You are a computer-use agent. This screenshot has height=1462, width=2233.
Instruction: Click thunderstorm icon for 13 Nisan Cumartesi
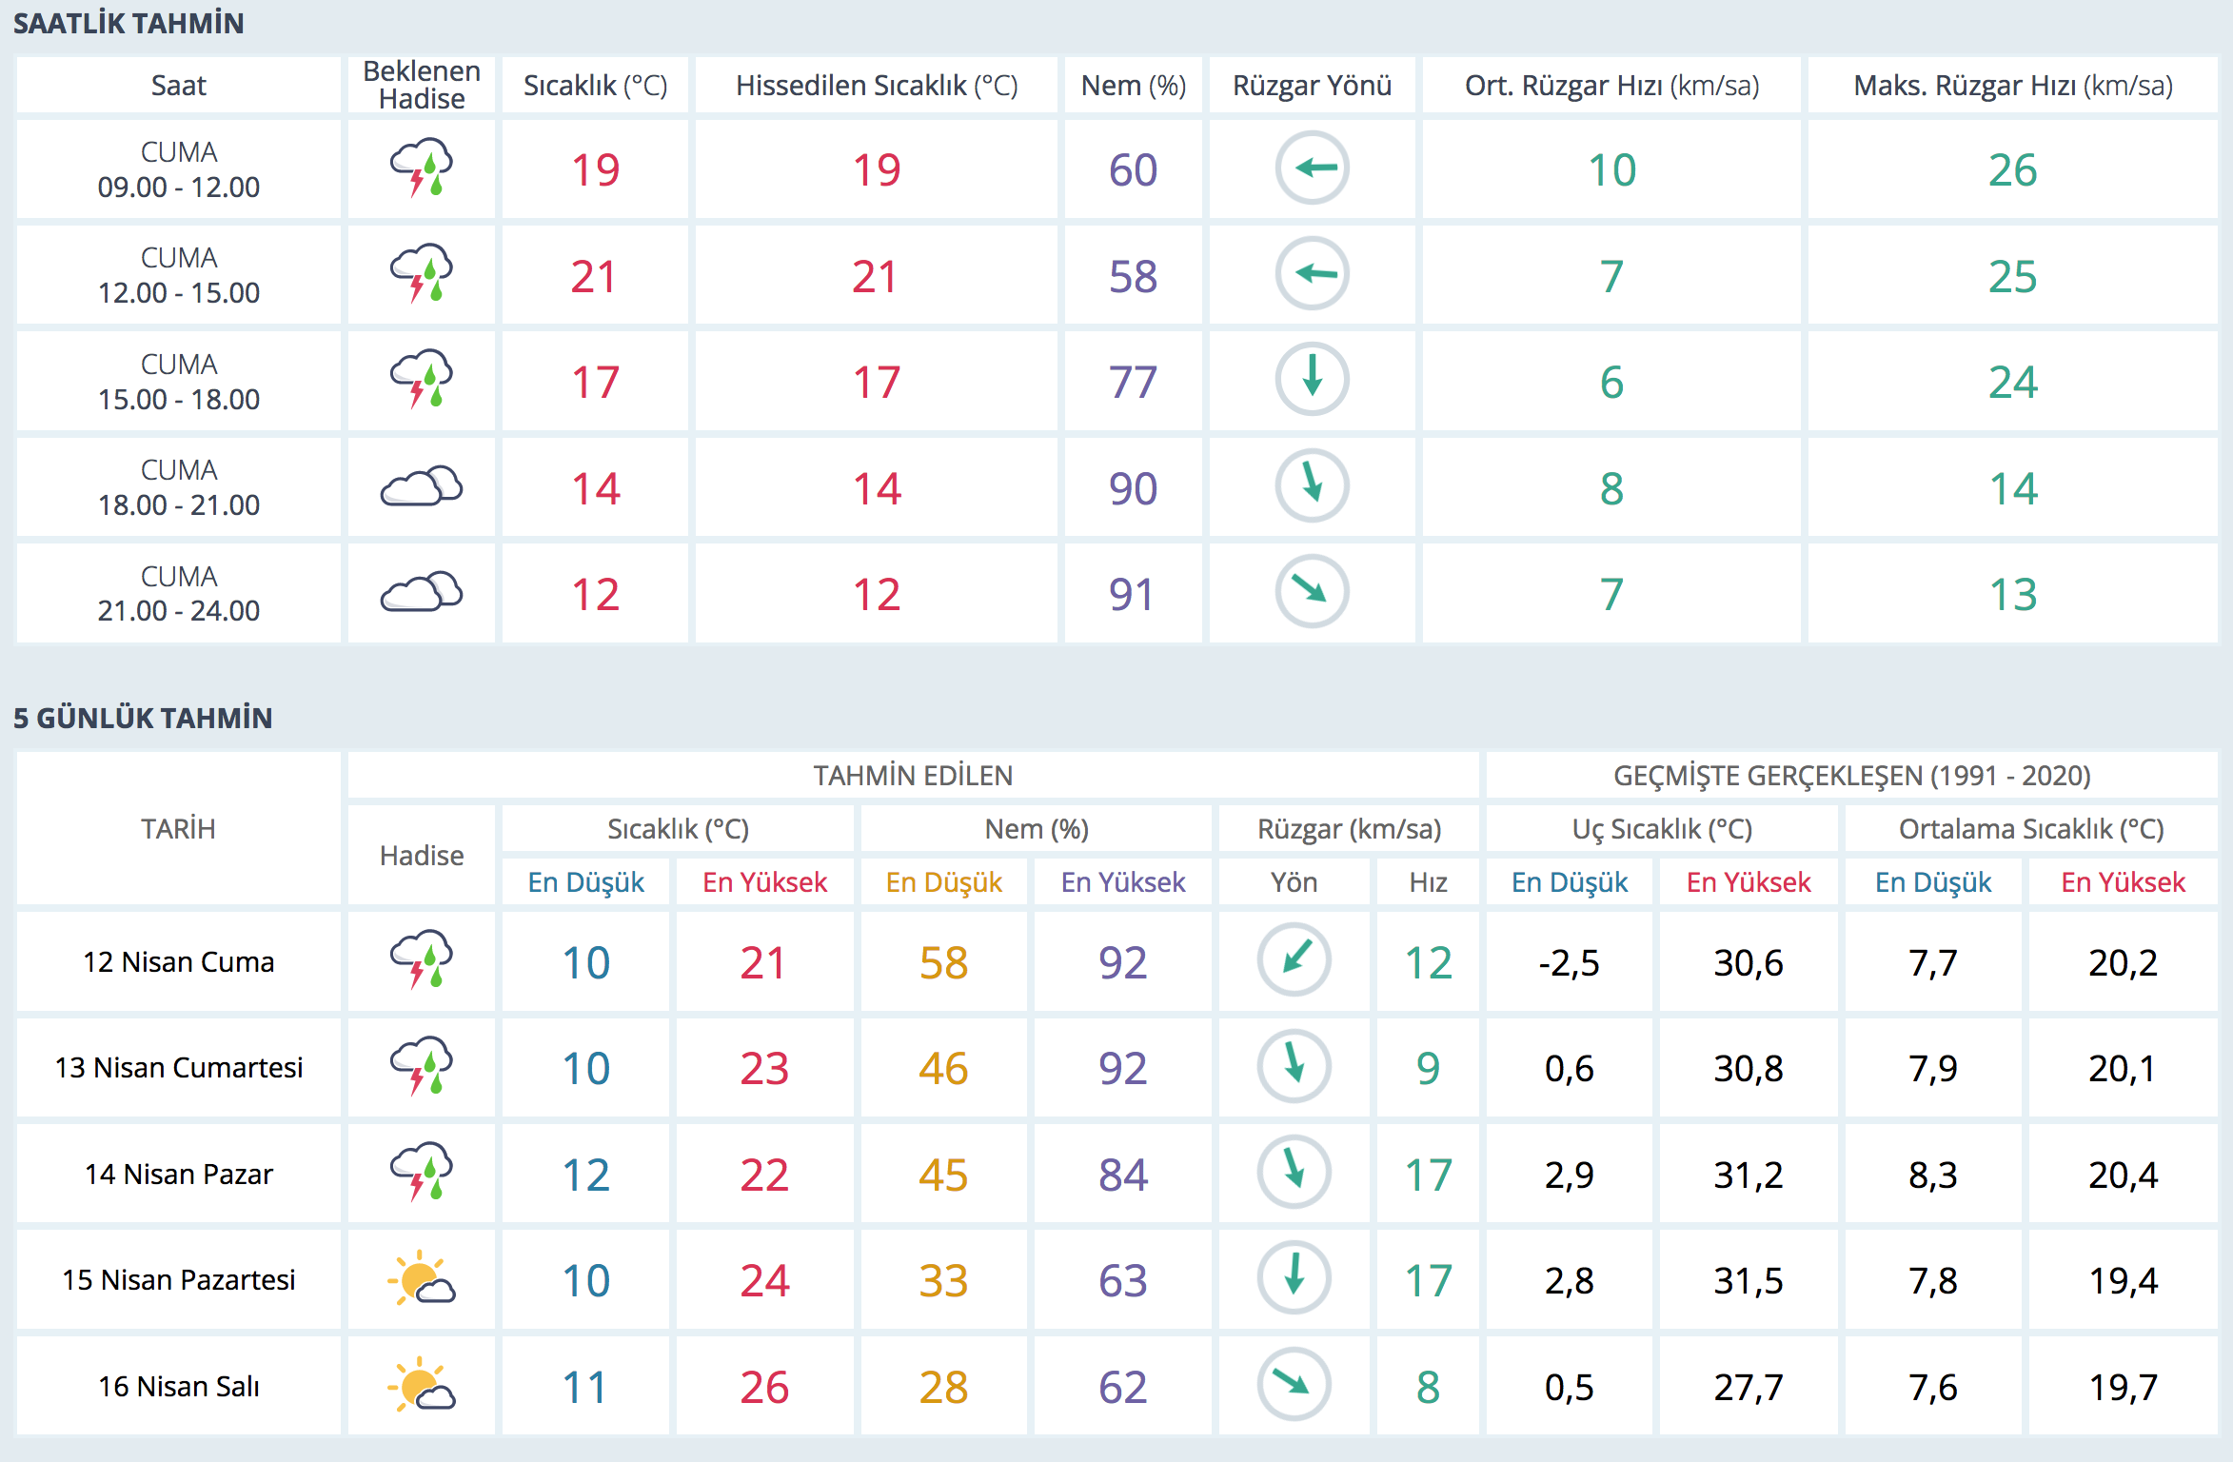pos(422,1066)
